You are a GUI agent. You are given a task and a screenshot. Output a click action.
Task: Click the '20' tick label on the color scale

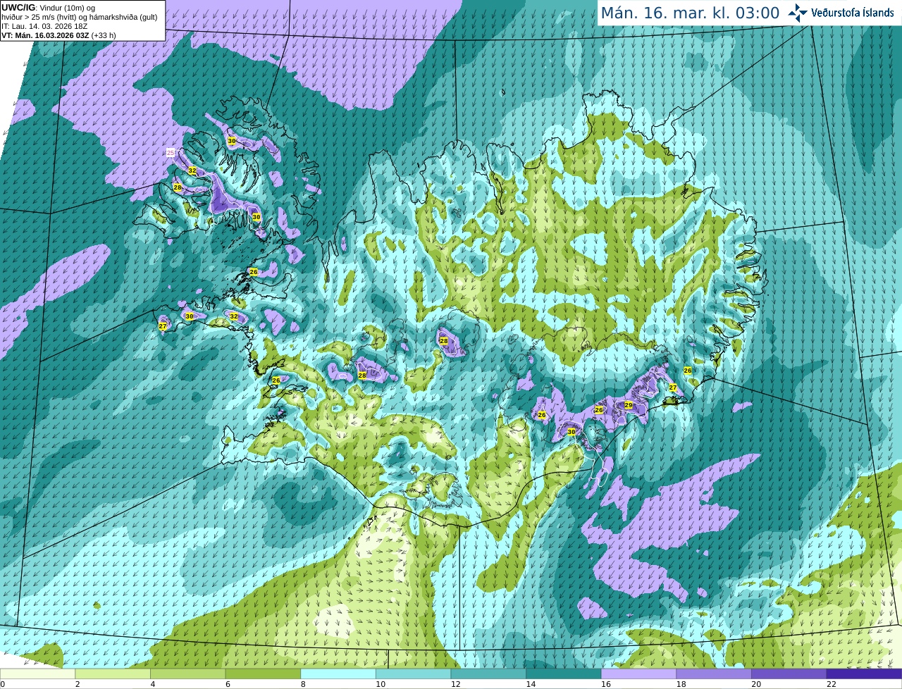click(756, 684)
